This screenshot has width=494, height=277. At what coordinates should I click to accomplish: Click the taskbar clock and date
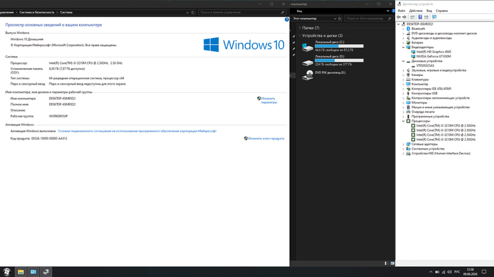pyautogui.click(x=470, y=272)
